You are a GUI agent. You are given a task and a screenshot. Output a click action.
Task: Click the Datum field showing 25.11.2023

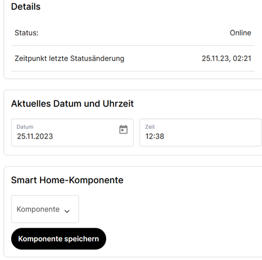point(72,133)
